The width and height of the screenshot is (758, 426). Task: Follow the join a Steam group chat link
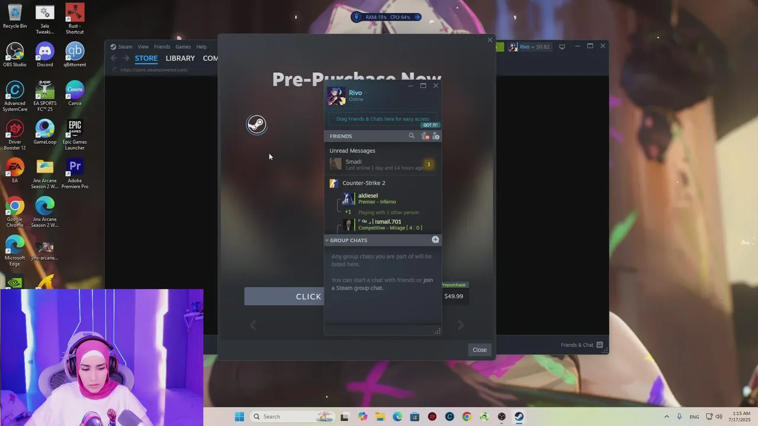click(x=382, y=284)
